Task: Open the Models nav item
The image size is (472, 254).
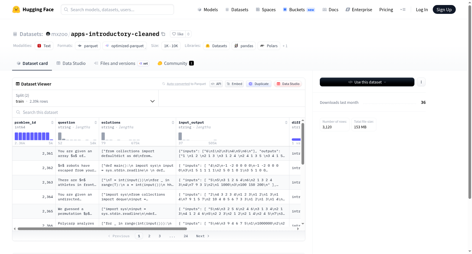Action: [x=208, y=9]
